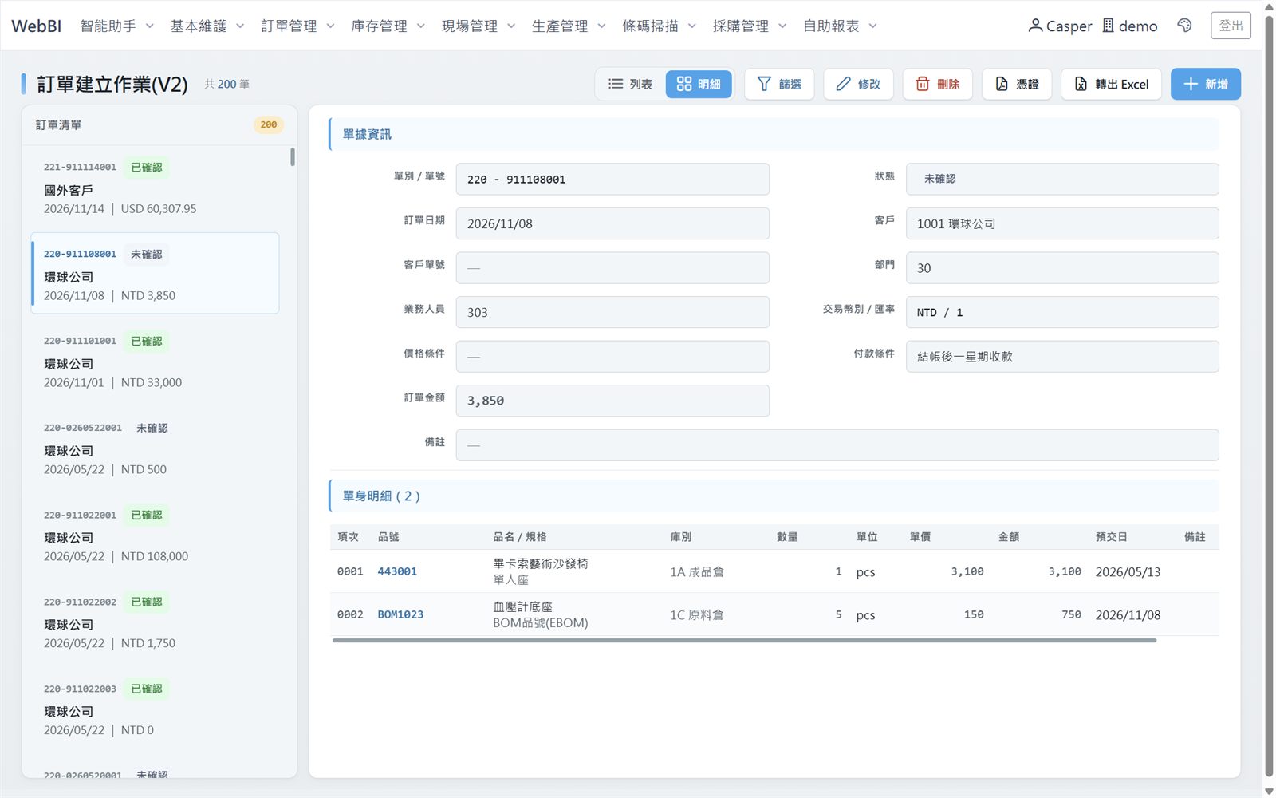
Task: Expand the 智能助手 menu chevron
Action: click(x=149, y=26)
